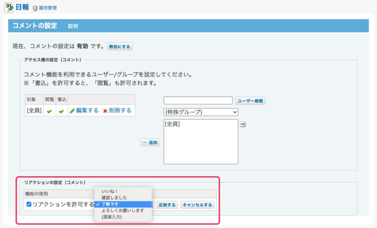Select よろしくお願いします reaction option

pos(123,210)
